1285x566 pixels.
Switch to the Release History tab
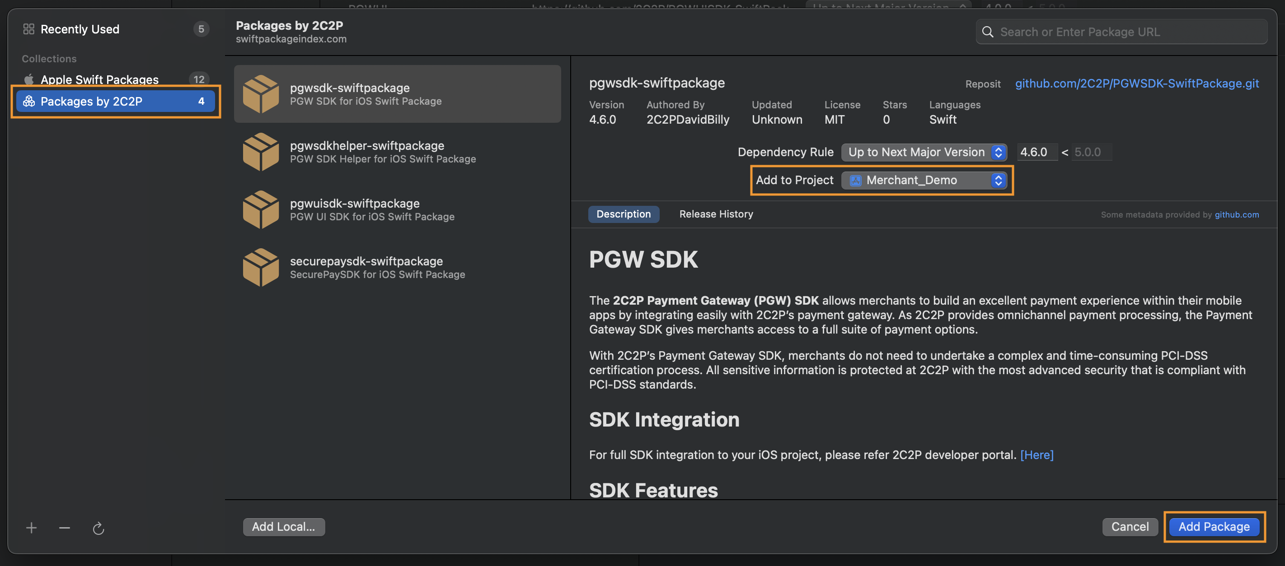(x=716, y=214)
